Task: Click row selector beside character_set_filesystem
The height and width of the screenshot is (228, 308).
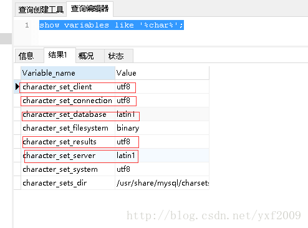Action: (17, 128)
